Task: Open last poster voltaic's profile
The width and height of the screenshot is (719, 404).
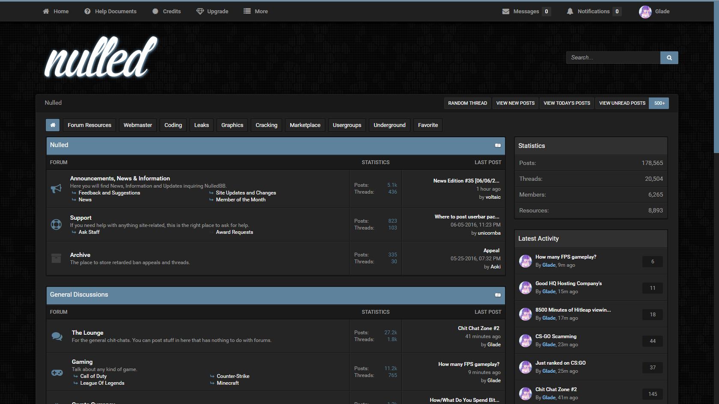Action: pos(493,197)
